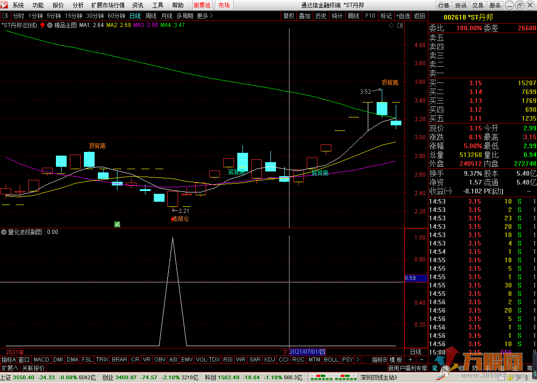Switch to 60分钟 period
537x383 pixels.
pos(117,16)
